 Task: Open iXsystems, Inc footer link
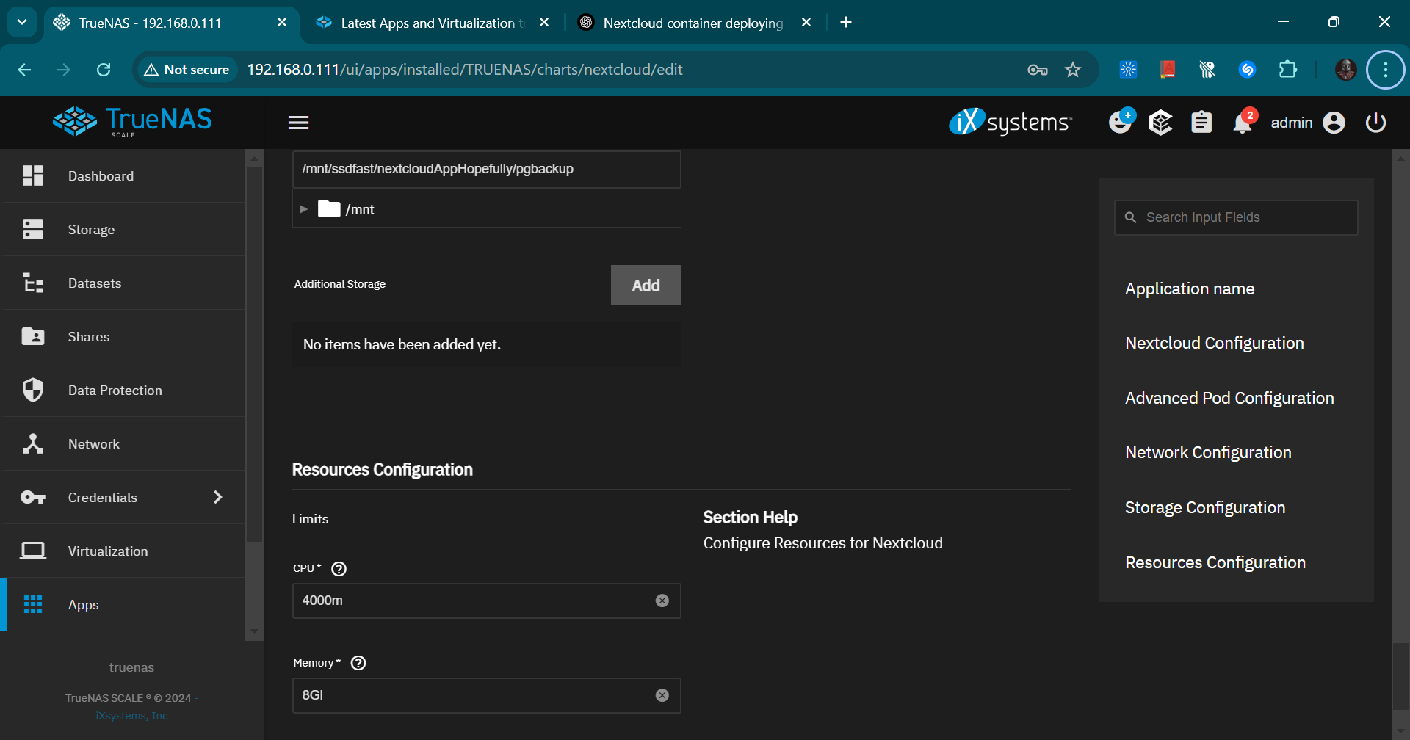coord(131,716)
